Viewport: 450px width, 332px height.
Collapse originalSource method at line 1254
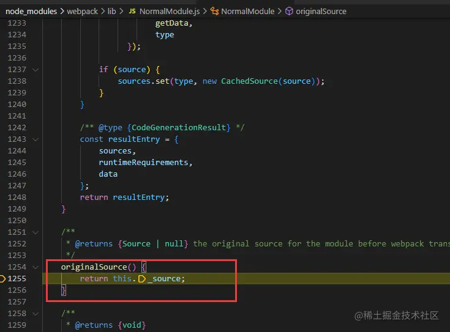point(36,267)
